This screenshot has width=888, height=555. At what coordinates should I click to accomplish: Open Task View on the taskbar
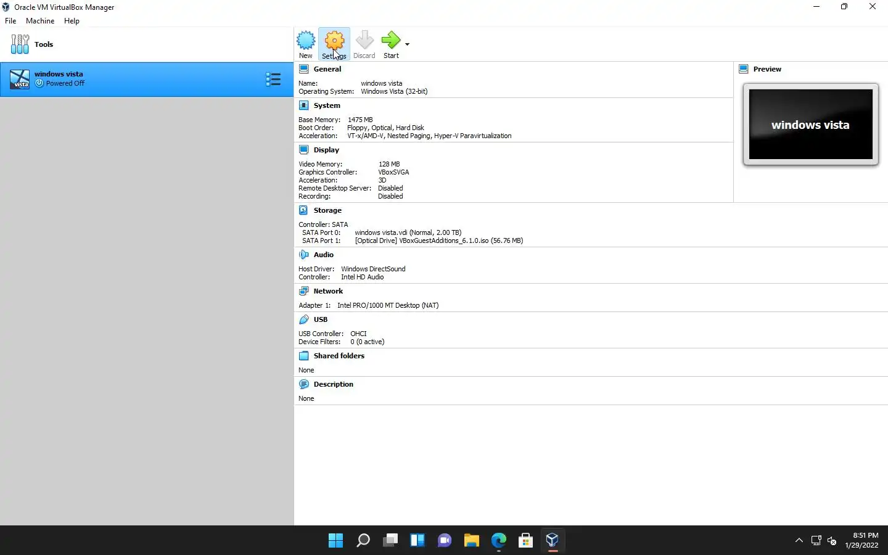(x=390, y=540)
